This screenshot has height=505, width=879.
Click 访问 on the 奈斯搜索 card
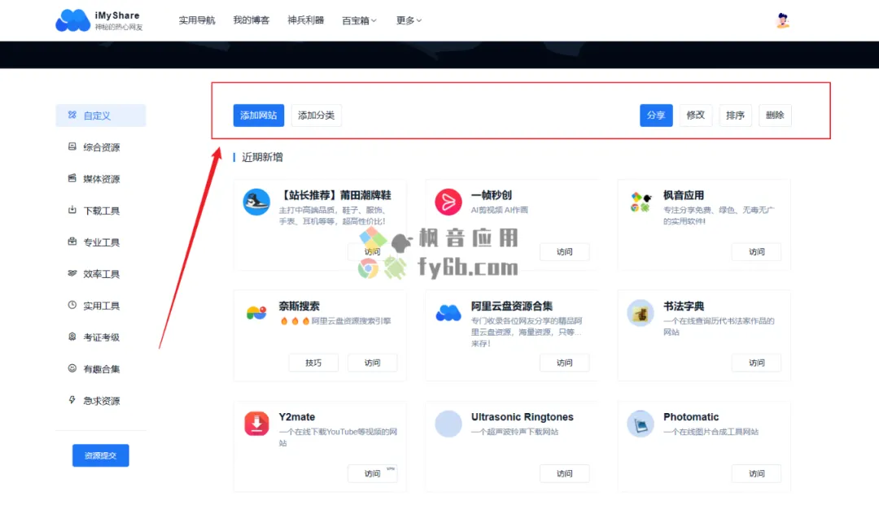(372, 363)
